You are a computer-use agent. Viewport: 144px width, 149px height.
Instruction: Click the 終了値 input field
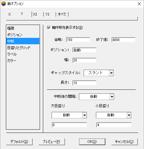click(x=124, y=40)
